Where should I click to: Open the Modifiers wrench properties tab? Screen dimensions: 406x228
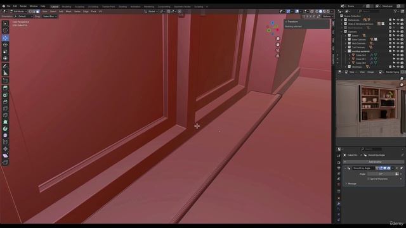(x=339, y=204)
